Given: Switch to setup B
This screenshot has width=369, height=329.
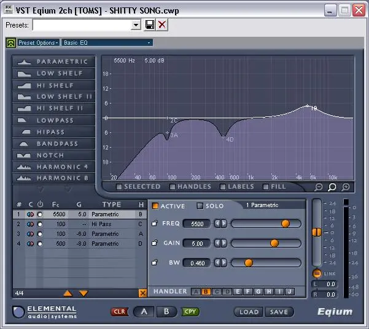Looking at the screenshot, I should pos(166,312).
